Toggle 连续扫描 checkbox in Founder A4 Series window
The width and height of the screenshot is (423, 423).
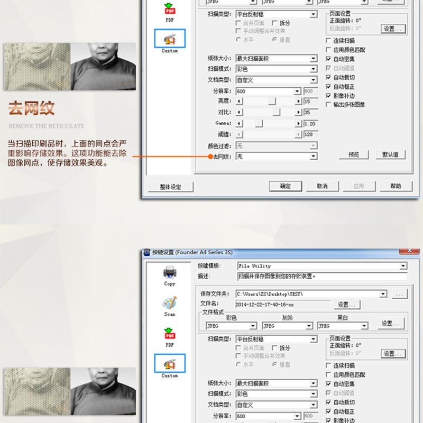(x=329, y=365)
